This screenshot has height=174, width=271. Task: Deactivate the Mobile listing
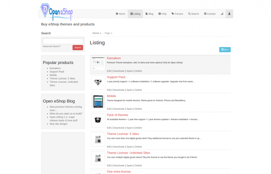tap(119, 109)
